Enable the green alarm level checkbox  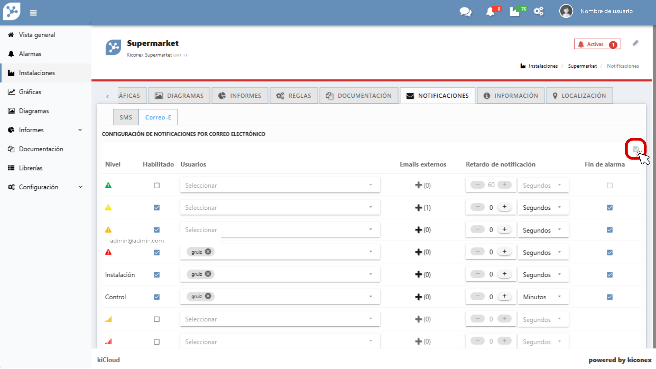click(x=157, y=186)
